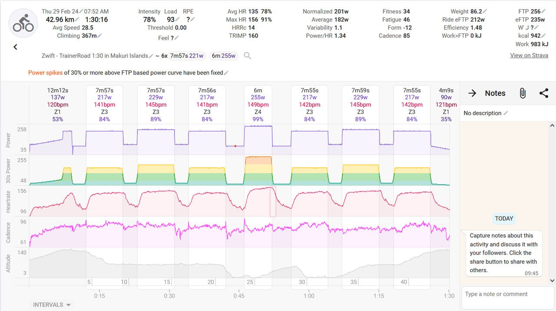
Task: Edit Feel rating with its pencil icon
Action: click(x=177, y=38)
